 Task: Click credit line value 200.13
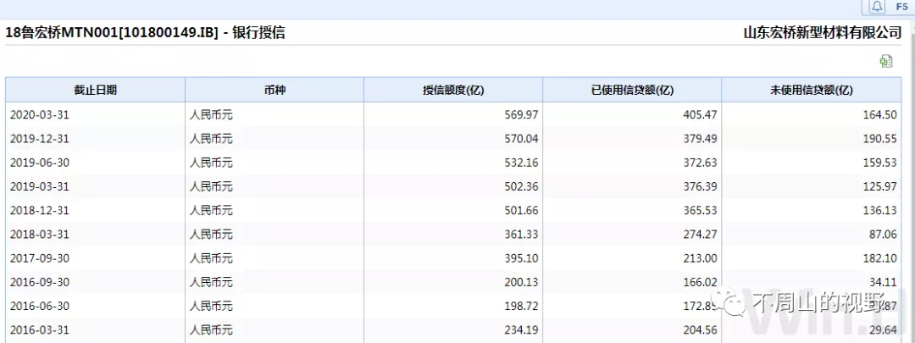522,282
